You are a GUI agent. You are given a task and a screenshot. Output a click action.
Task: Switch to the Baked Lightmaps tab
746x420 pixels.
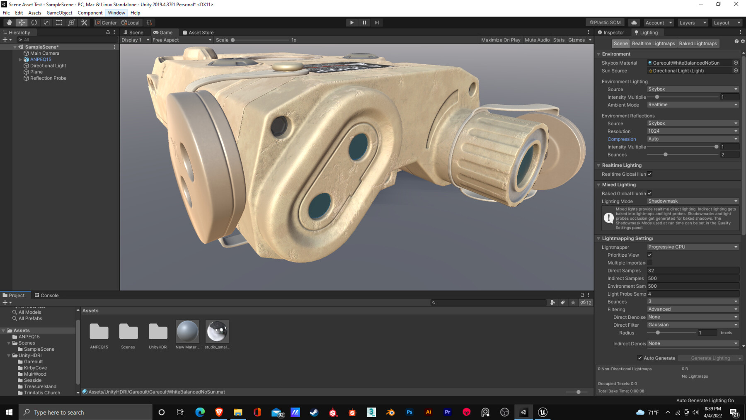click(698, 43)
